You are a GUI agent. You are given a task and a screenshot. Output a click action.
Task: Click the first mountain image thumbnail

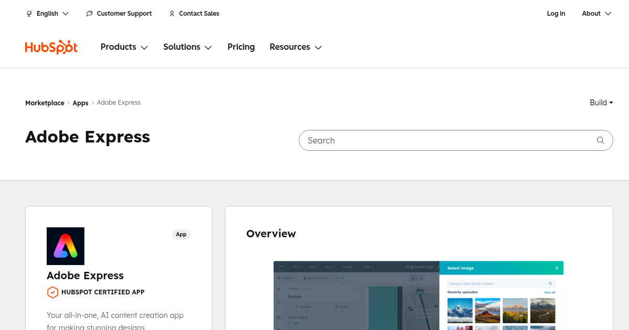pos(460,310)
